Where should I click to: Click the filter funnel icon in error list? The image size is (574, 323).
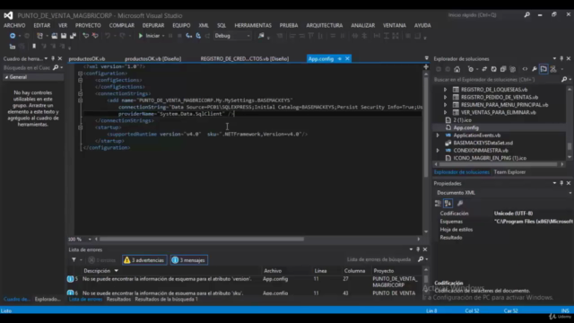74,260
